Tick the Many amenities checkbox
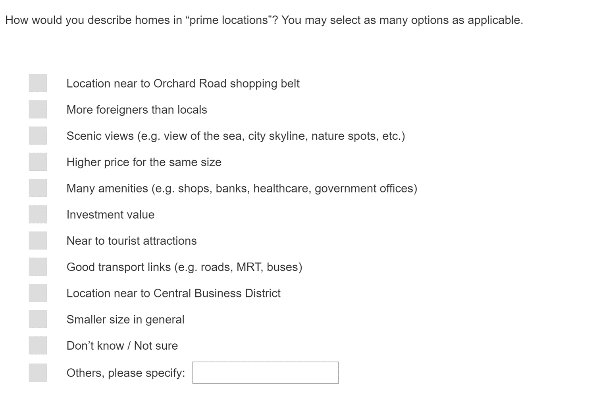 pos(38,188)
